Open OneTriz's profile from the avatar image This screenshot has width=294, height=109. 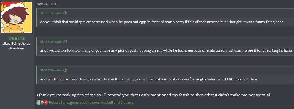coord(16,17)
